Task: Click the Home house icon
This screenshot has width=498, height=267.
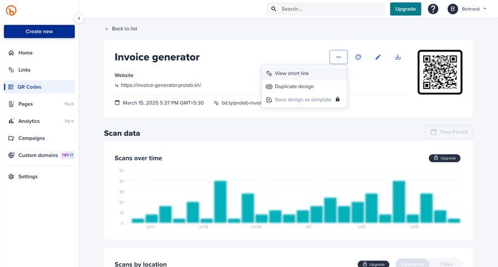Action: 11,53
